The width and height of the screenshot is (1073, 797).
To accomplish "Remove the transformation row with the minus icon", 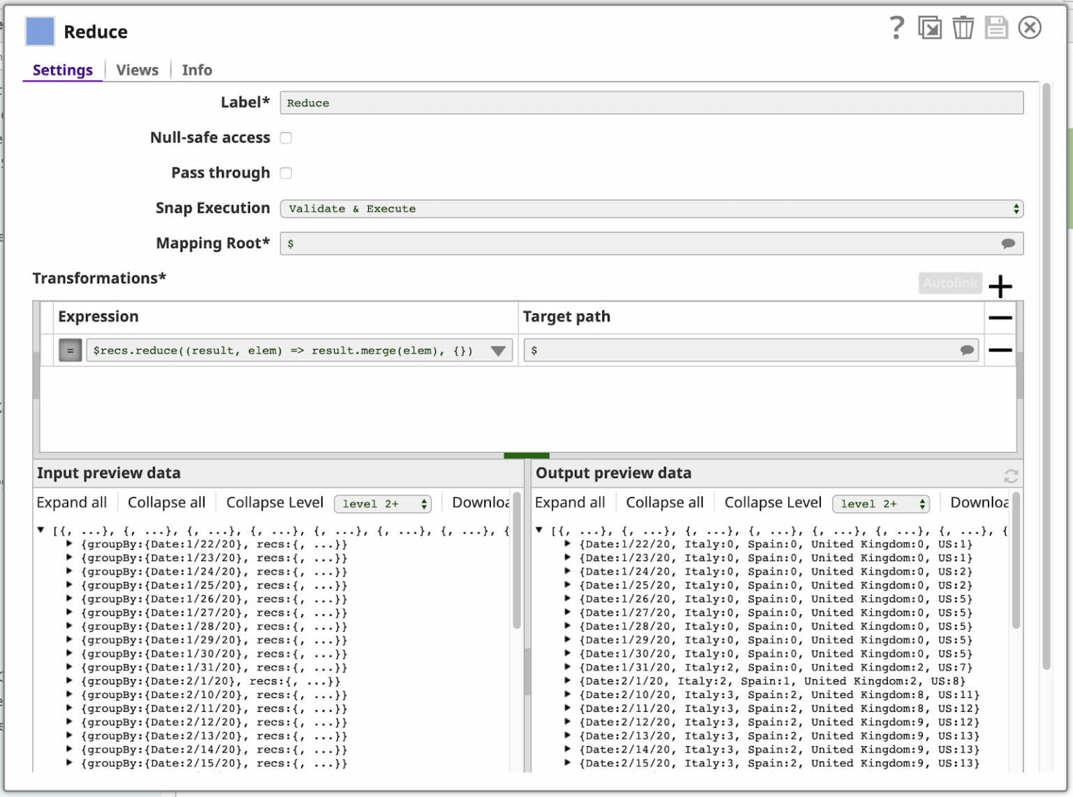I will (x=1000, y=350).
